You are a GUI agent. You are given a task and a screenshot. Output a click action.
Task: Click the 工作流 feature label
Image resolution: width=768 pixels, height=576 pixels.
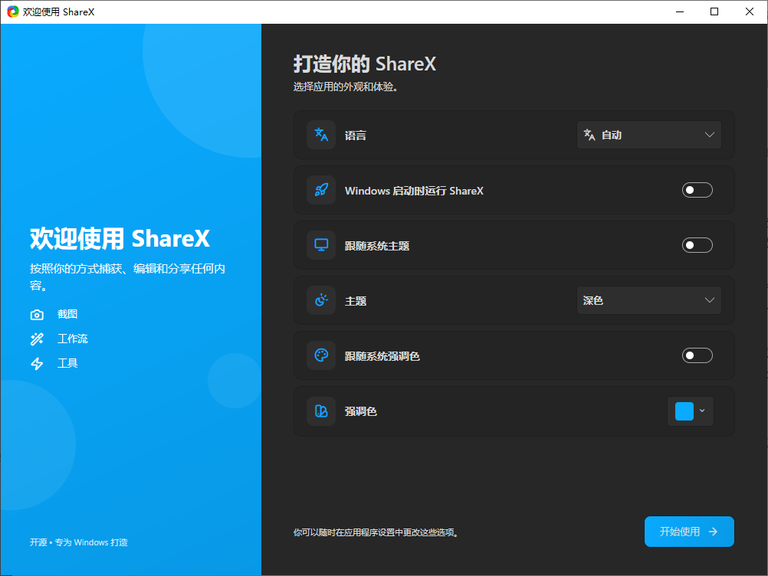pyautogui.click(x=73, y=339)
